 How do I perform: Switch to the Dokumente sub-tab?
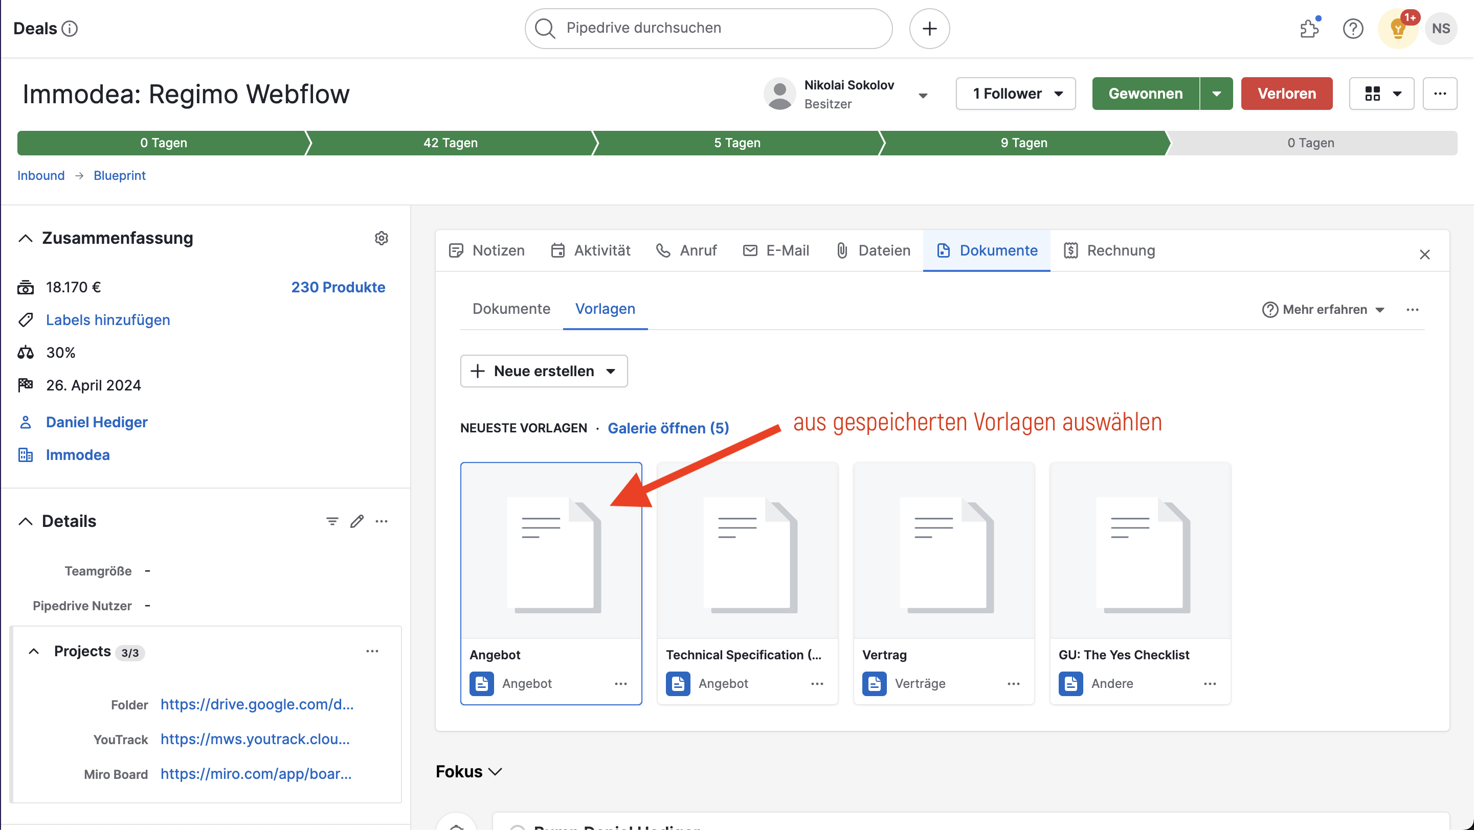pos(511,309)
